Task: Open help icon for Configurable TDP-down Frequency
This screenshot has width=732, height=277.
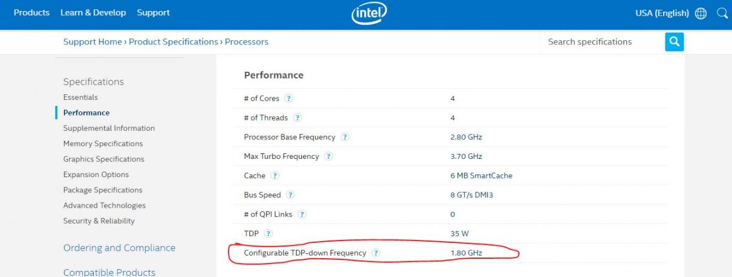Action: 376,253
